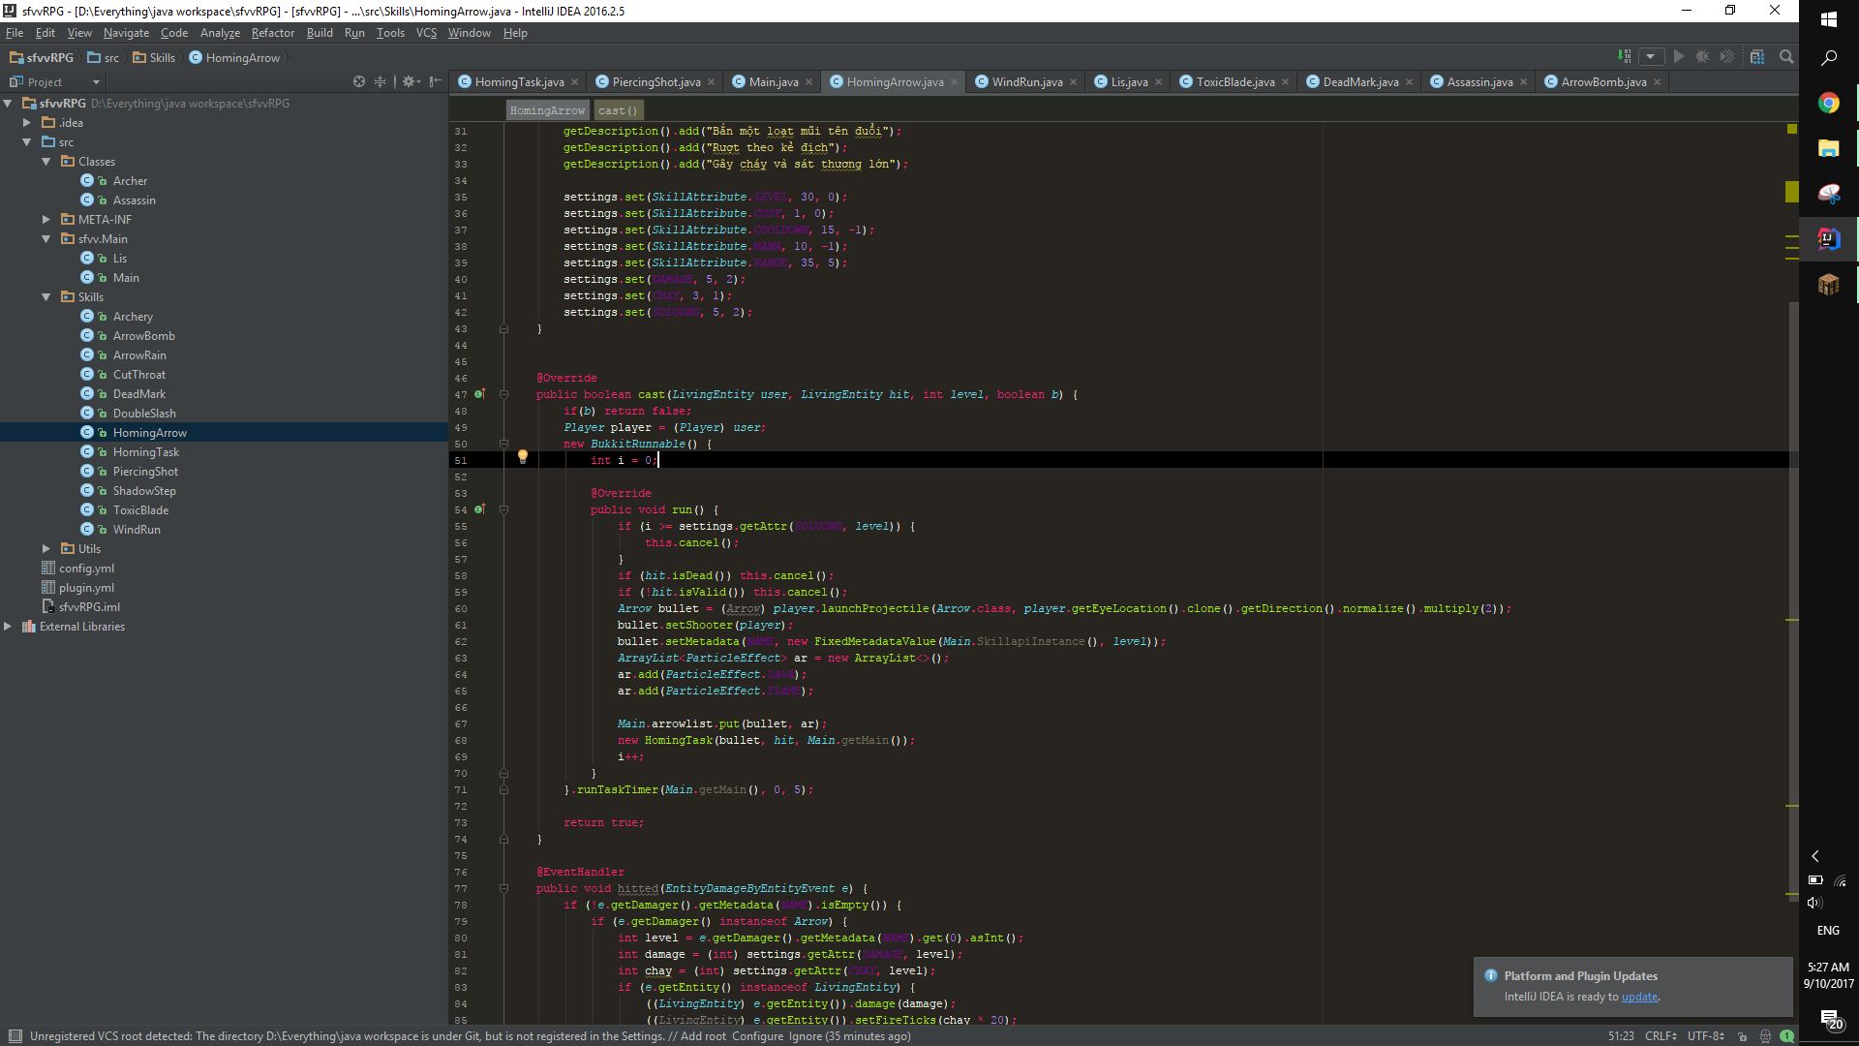1859x1046 pixels.
Task: Click the intention light bulb on line 51
Action: (x=523, y=456)
